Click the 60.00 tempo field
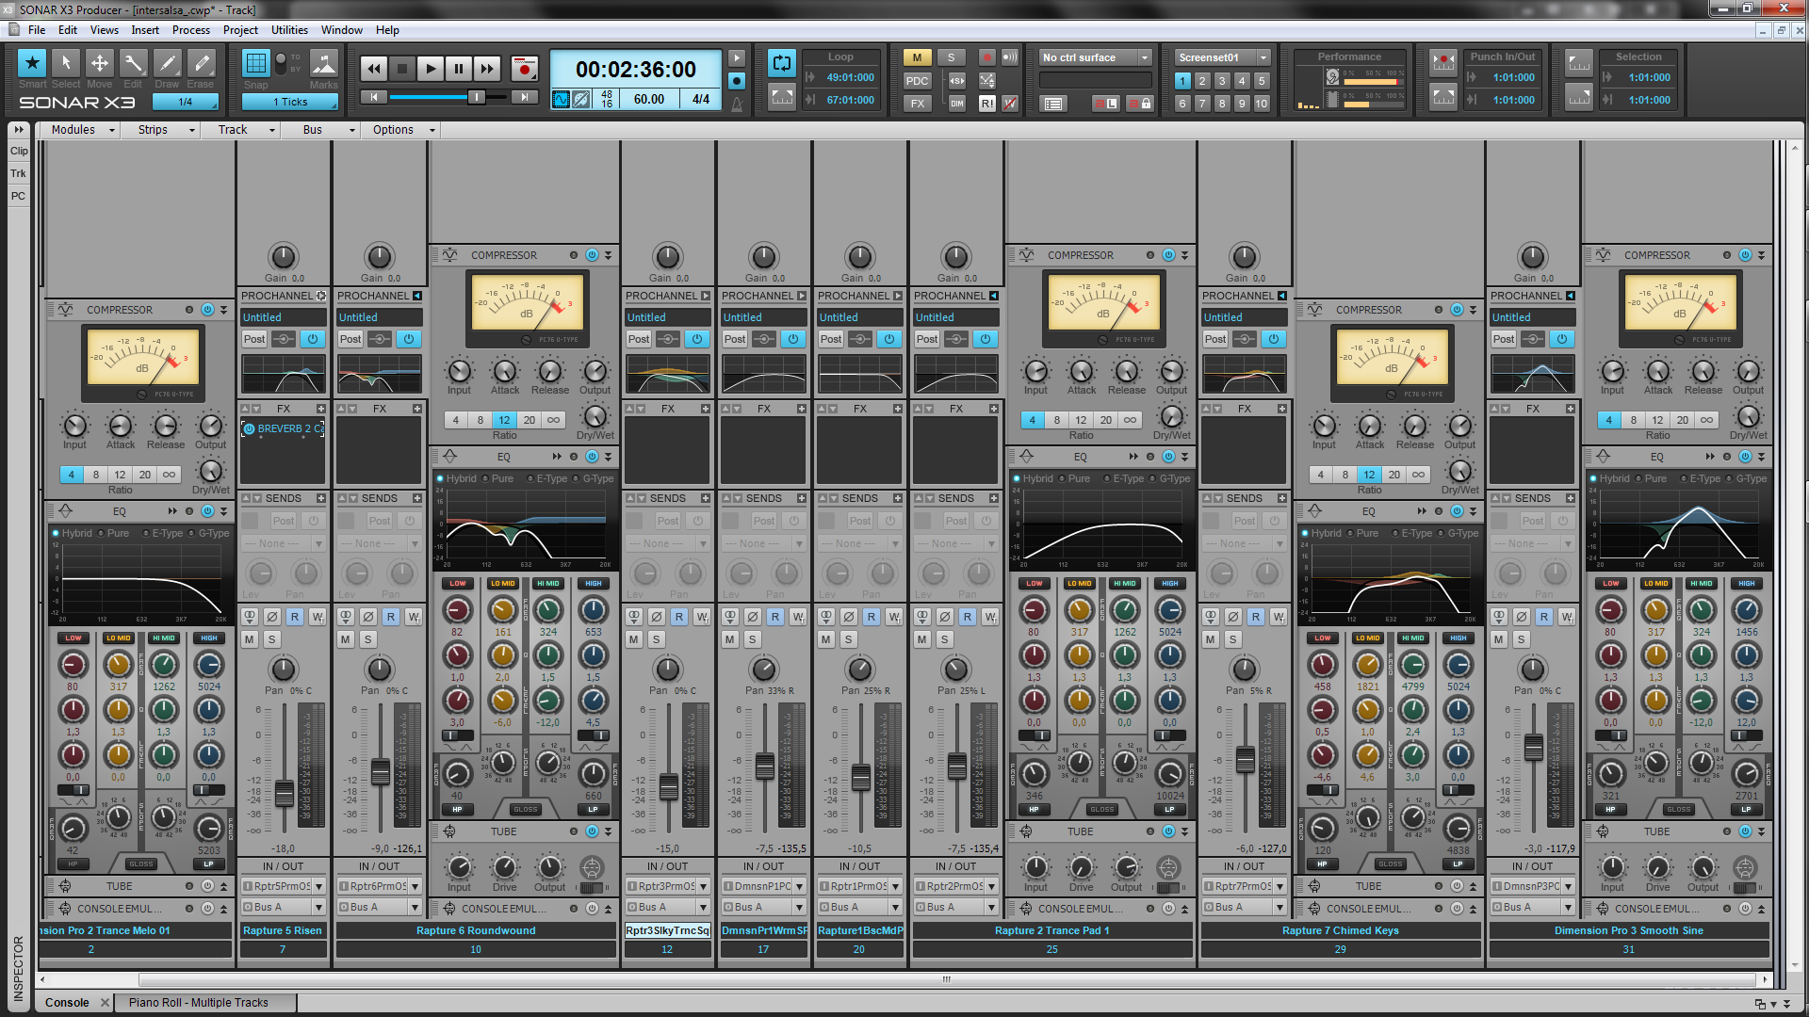The width and height of the screenshot is (1809, 1017). [x=649, y=99]
